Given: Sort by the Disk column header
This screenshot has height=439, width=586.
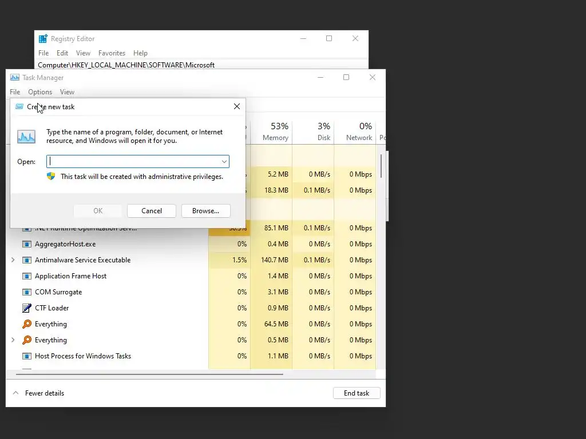Looking at the screenshot, I should (313, 132).
